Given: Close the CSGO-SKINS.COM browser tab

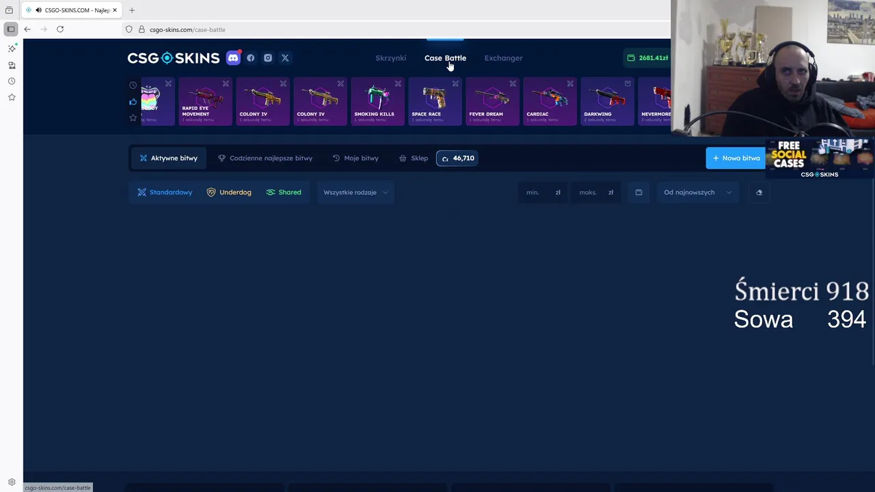Looking at the screenshot, I should (x=116, y=10).
